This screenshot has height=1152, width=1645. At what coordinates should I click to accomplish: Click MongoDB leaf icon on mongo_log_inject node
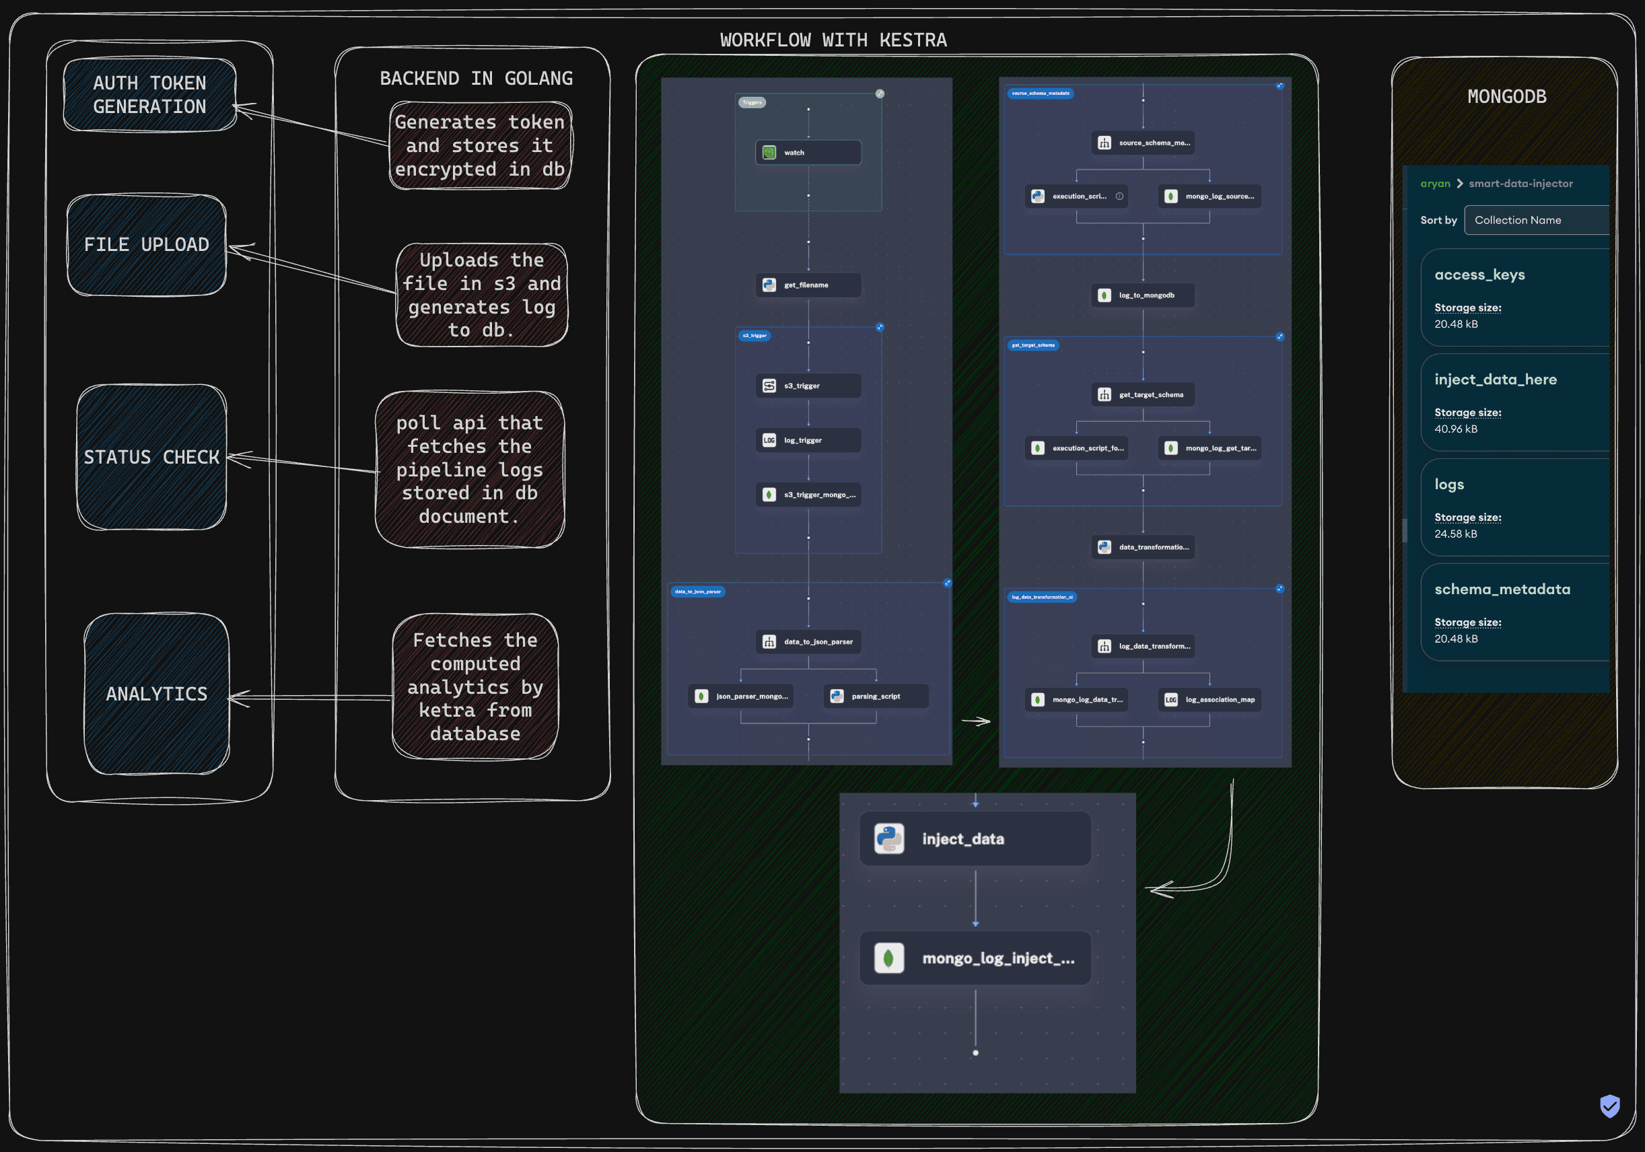(x=889, y=958)
